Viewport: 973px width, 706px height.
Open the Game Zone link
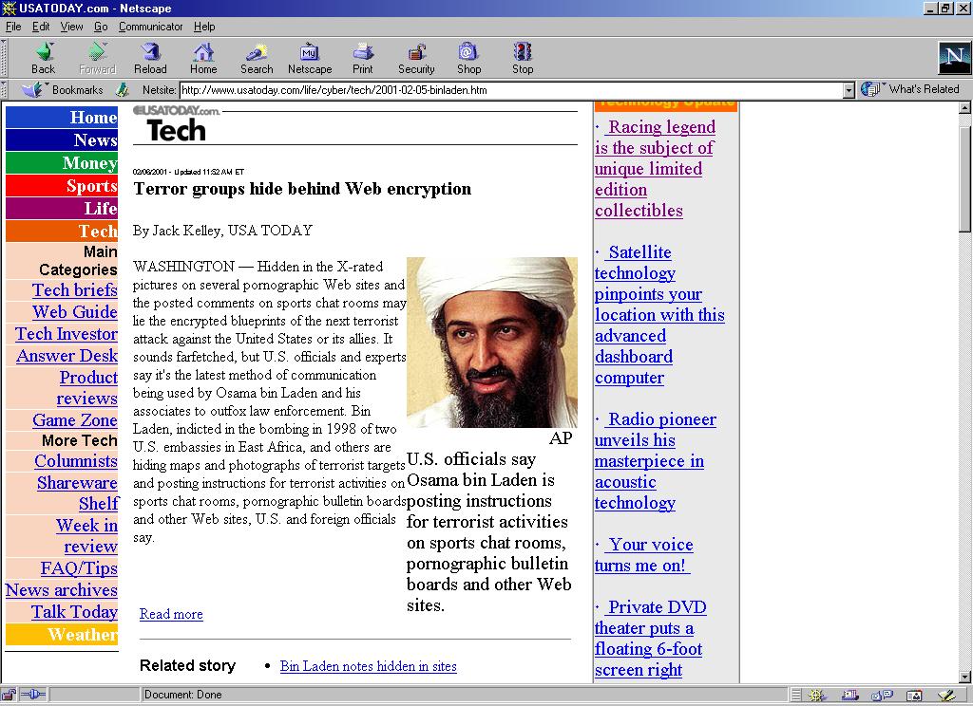click(x=75, y=420)
